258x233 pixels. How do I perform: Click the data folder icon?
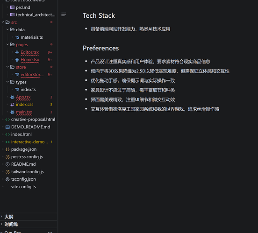[x=12, y=29]
